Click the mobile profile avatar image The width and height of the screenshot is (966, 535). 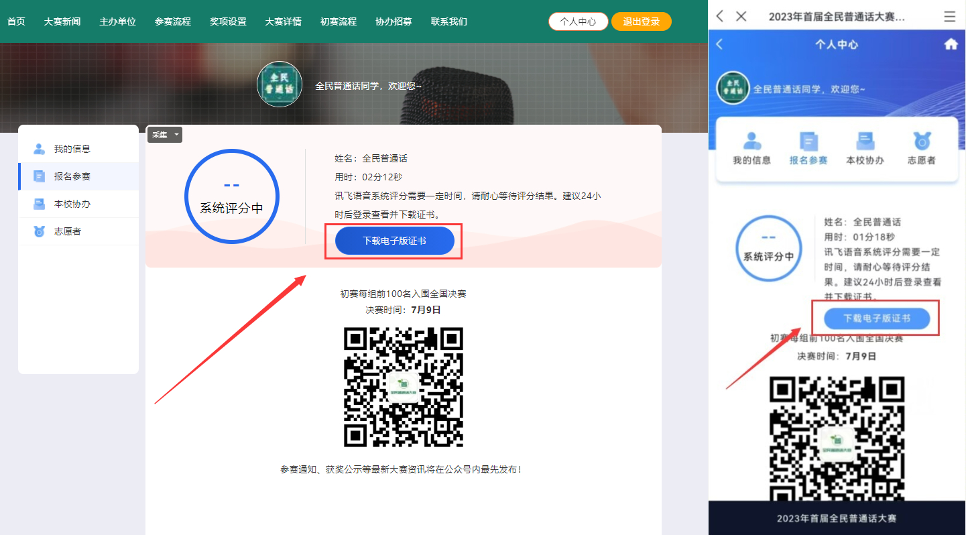733,88
